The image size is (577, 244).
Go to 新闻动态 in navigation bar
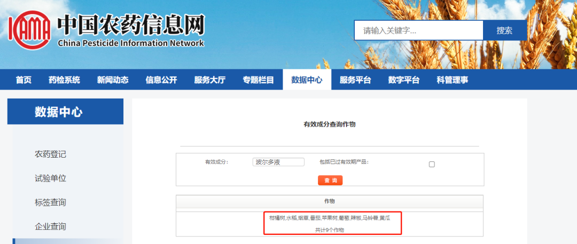coord(113,80)
